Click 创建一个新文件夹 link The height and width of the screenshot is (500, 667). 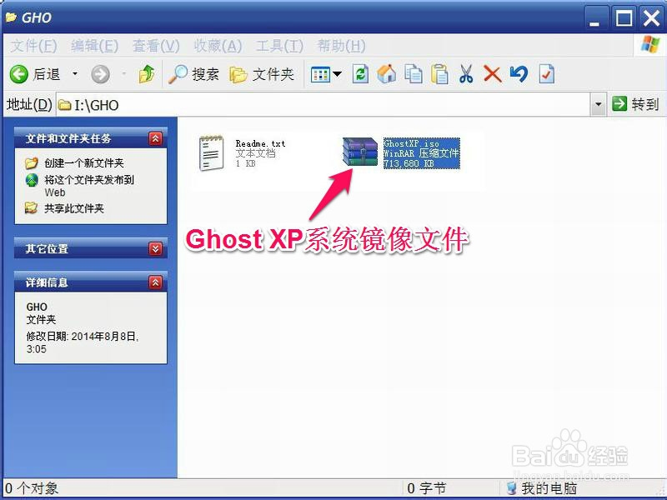click(84, 162)
